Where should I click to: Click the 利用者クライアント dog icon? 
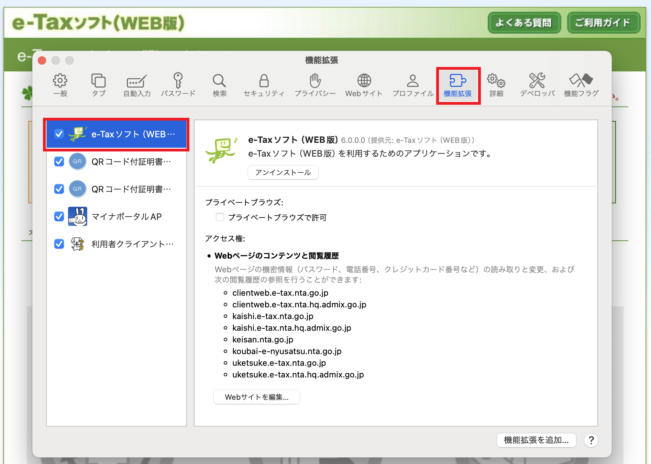[x=78, y=244]
